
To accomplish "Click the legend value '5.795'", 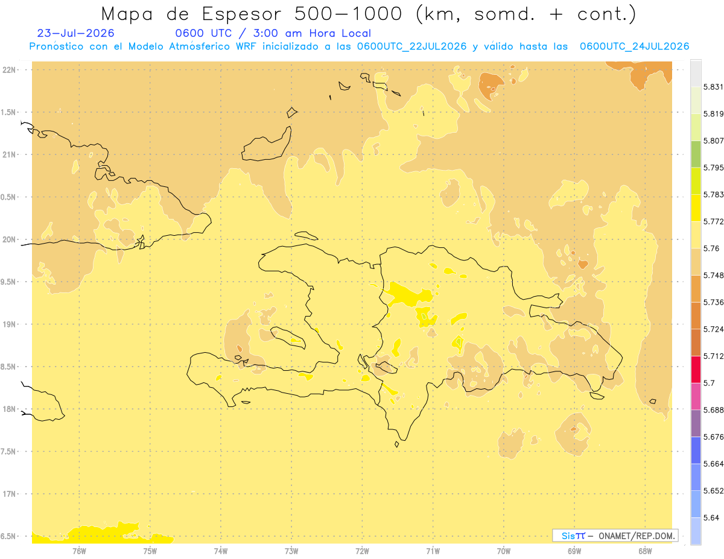I will [714, 168].
